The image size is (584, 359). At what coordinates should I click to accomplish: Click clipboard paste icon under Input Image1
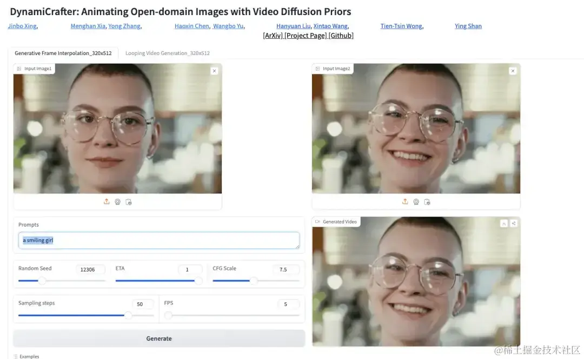click(x=129, y=202)
